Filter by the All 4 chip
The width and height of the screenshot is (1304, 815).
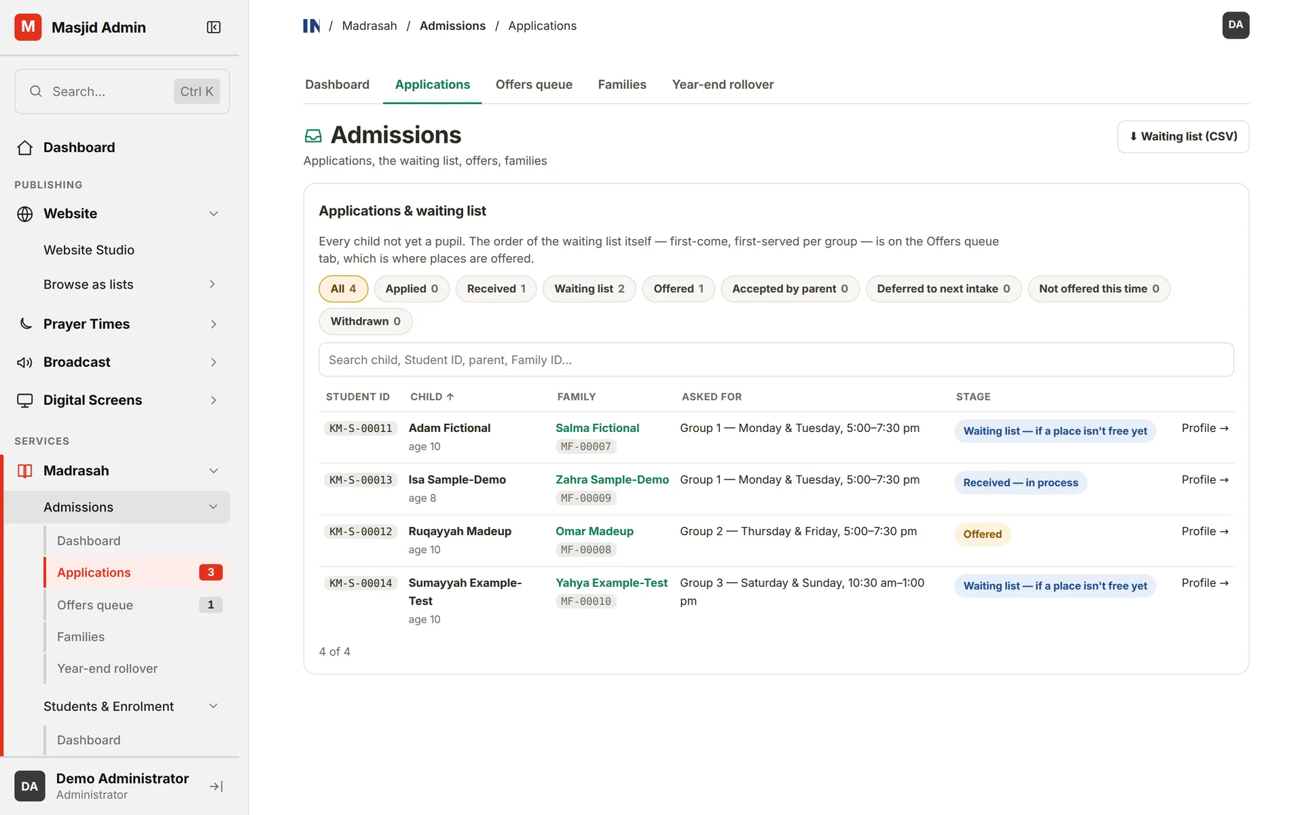click(343, 289)
